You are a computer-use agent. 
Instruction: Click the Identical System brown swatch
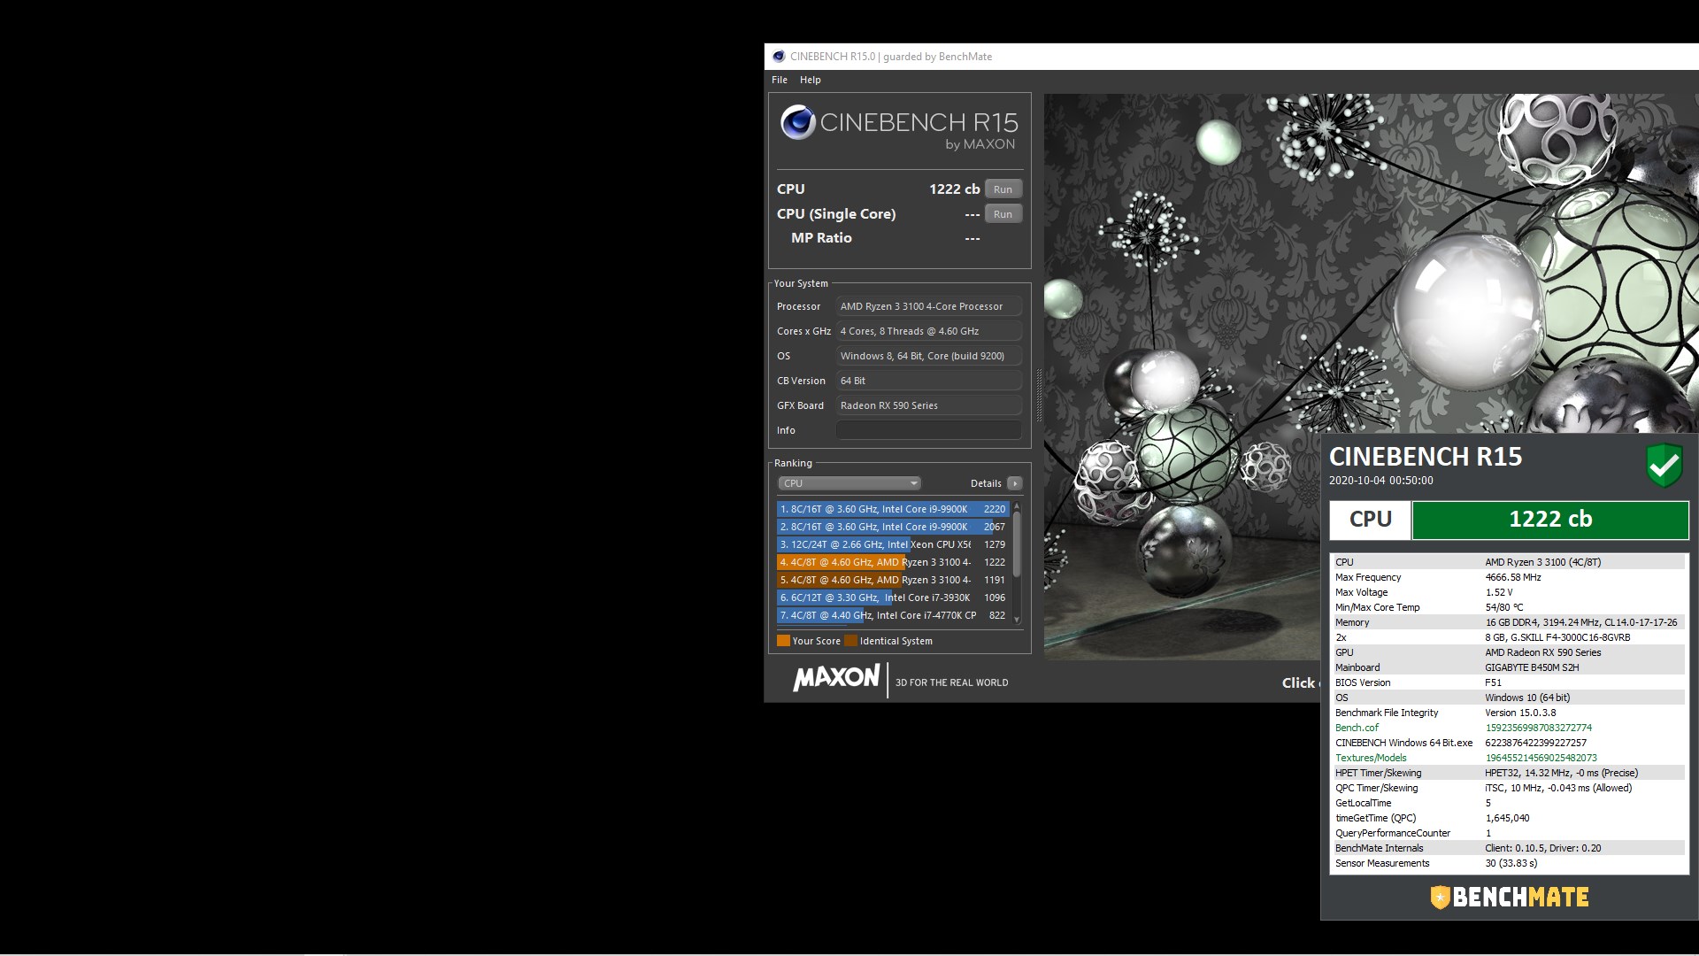point(850,641)
